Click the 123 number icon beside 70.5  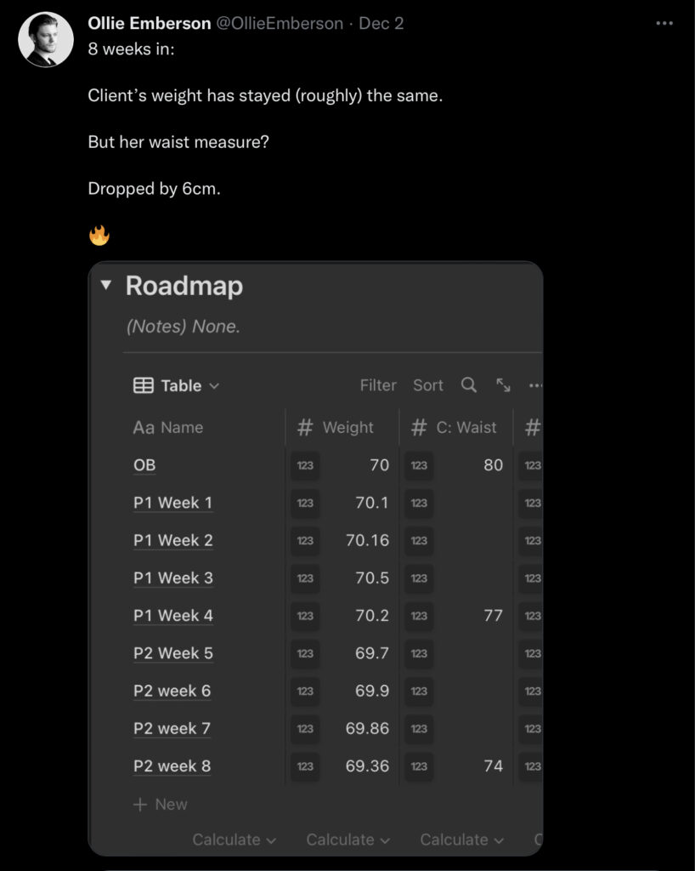[306, 578]
